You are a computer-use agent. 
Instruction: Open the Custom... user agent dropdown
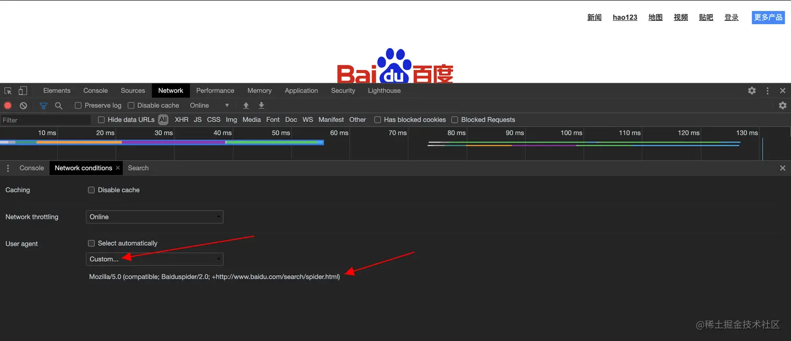[x=154, y=259]
